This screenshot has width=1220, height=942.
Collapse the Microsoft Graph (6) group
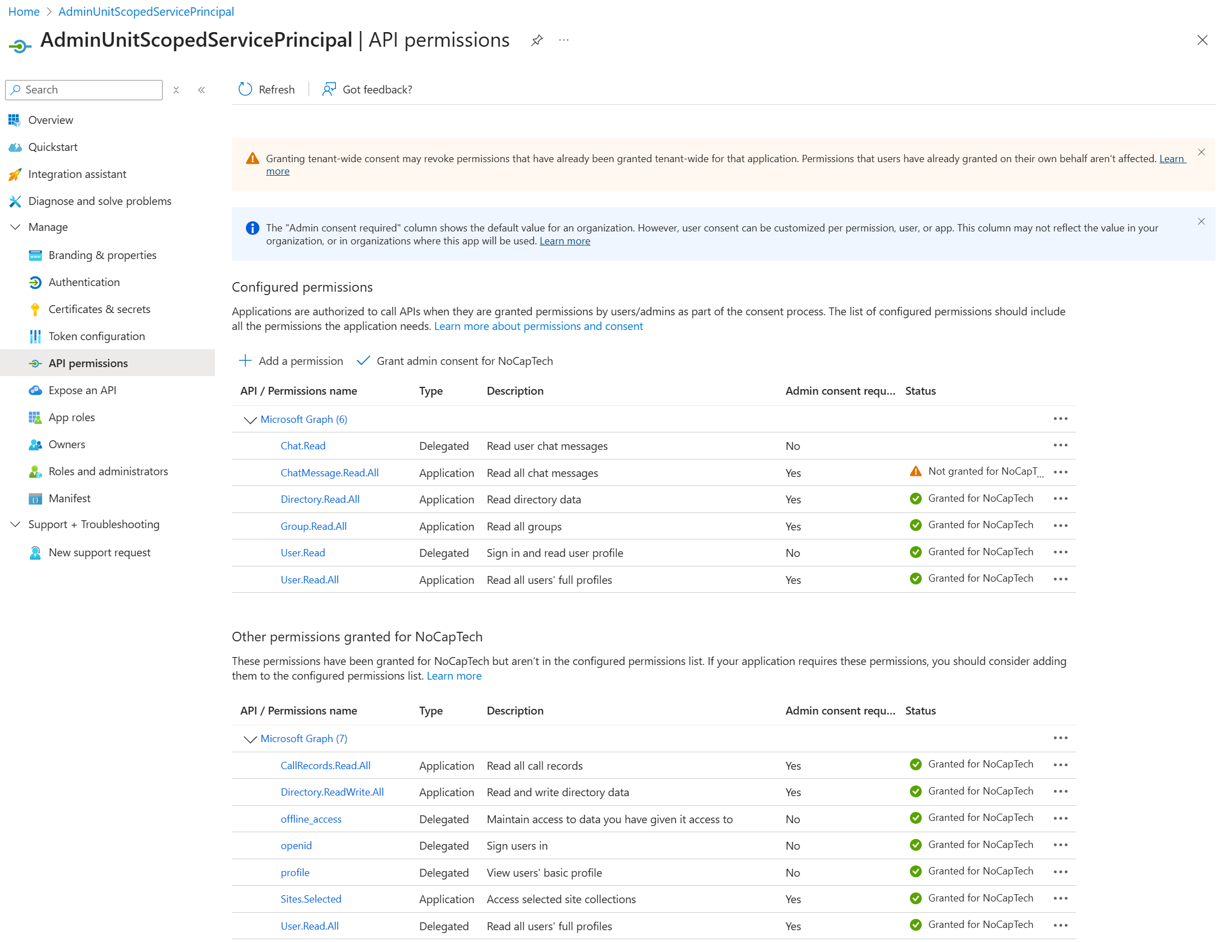250,419
